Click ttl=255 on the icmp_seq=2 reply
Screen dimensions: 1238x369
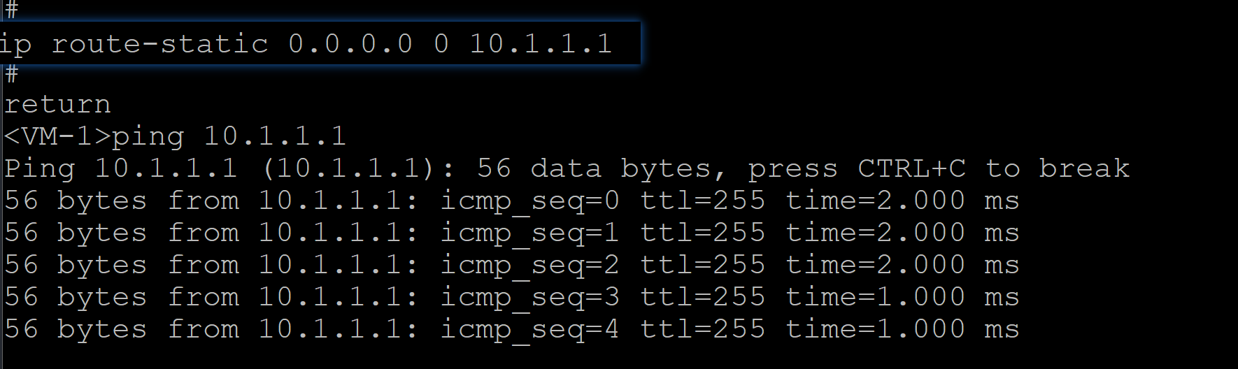pyautogui.click(x=702, y=266)
